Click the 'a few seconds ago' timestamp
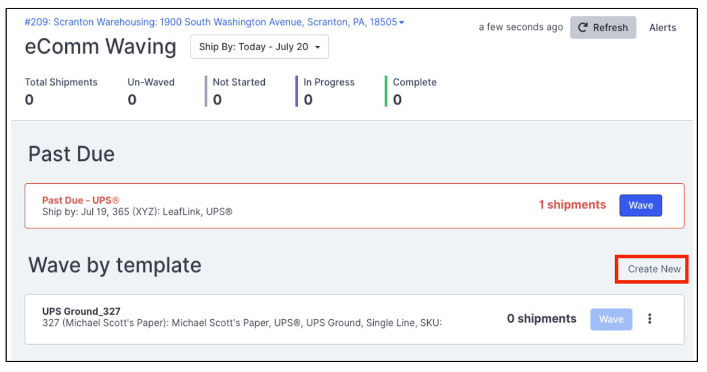This screenshot has height=372, width=707. [521, 27]
